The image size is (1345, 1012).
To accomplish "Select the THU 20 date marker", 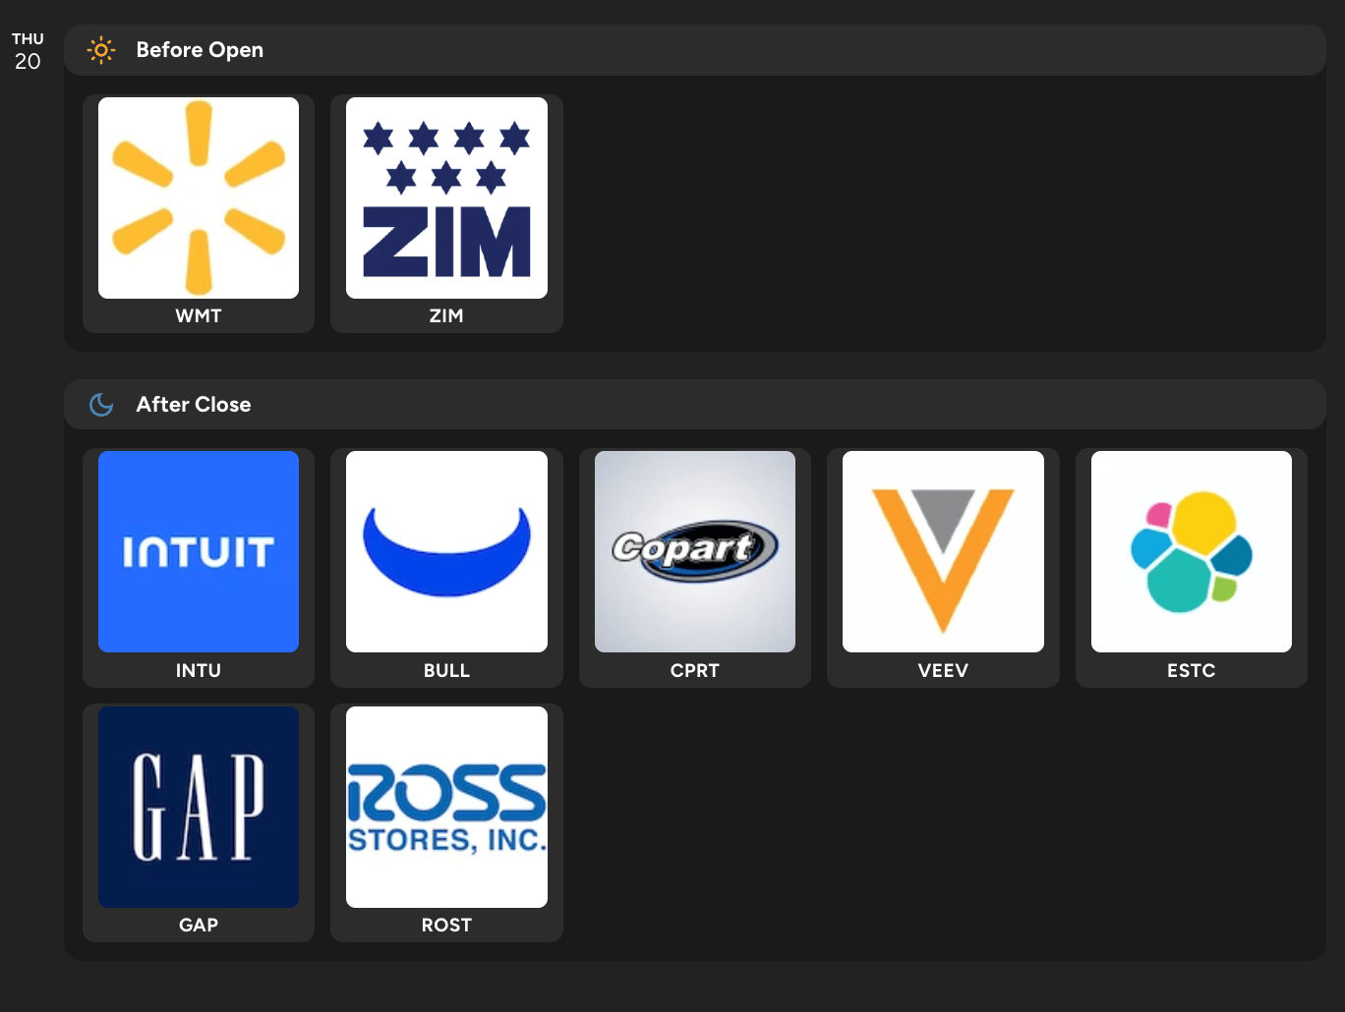I will tap(28, 51).
